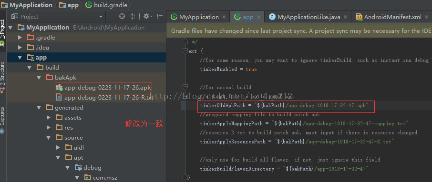
Task: Click the assets folder icon
Action: point(59,118)
